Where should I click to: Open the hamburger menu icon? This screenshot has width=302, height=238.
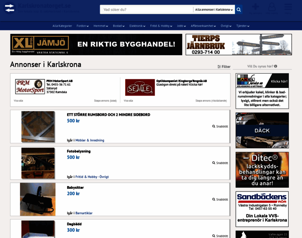[288, 7]
